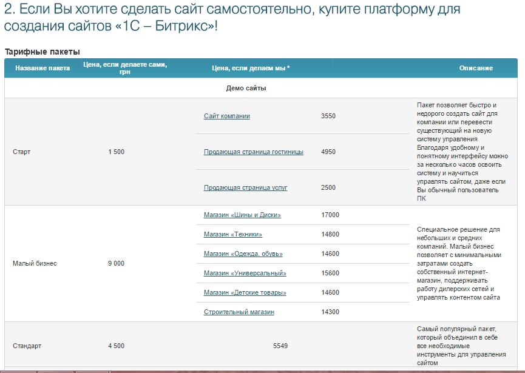
Task: Open the Магазин «Шины и Диски» demo
Action: point(242,215)
